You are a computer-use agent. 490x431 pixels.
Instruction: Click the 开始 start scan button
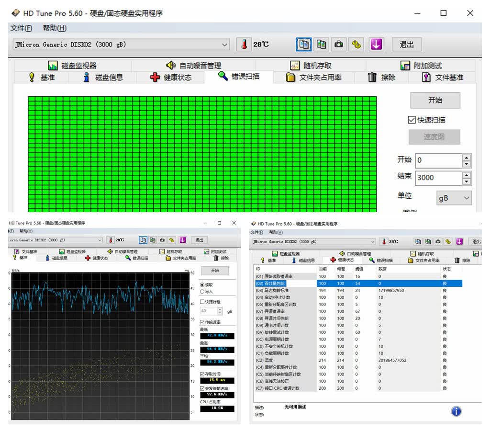[x=435, y=101]
